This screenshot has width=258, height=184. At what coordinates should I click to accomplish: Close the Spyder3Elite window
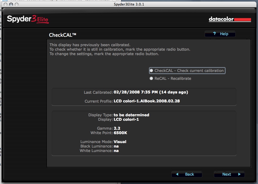(x=6, y=4)
